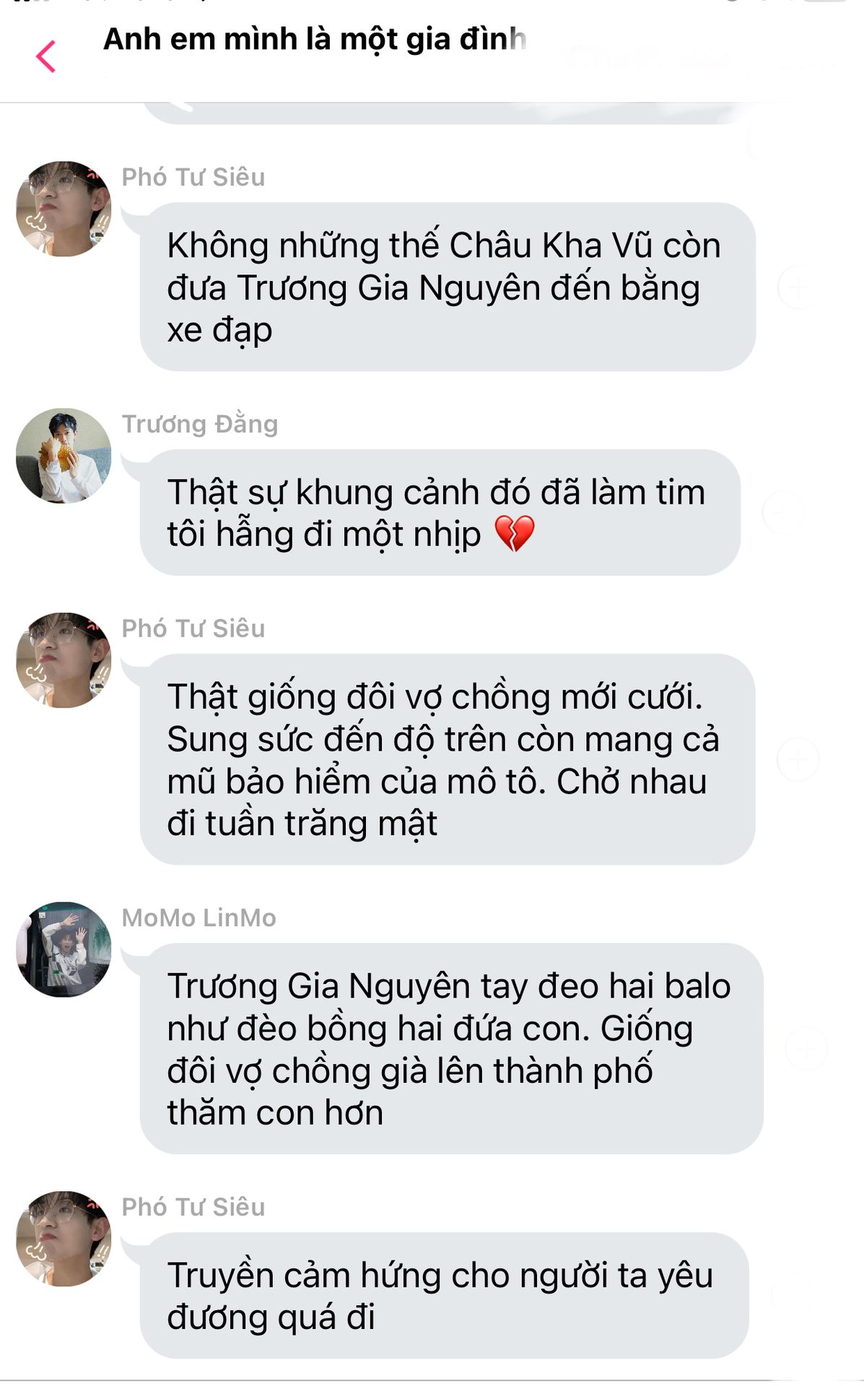This screenshot has height=1386, width=864.
Task: Tap the sender name MoMo LinMo
Action: click(x=198, y=918)
